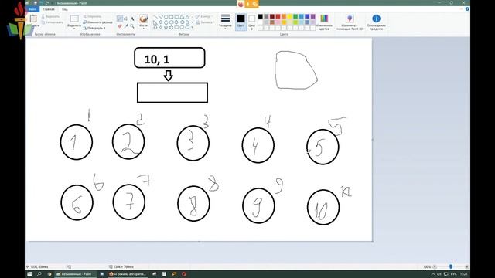
Task: Open the shape Outline (Контур) dropdown
Action: pyautogui.click(x=204, y=16)
